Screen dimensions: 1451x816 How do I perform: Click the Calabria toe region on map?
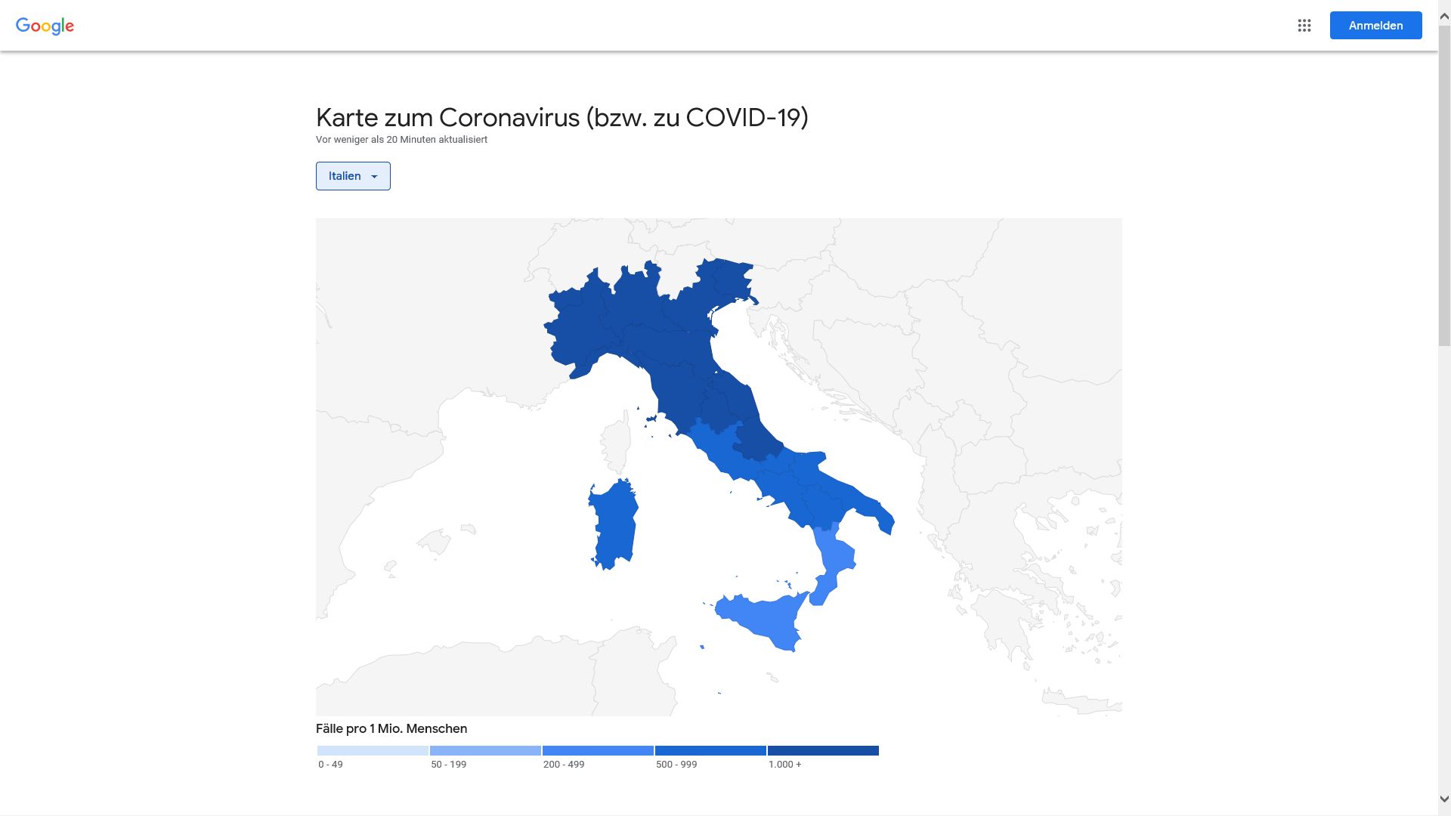click(x=833, y=561)
